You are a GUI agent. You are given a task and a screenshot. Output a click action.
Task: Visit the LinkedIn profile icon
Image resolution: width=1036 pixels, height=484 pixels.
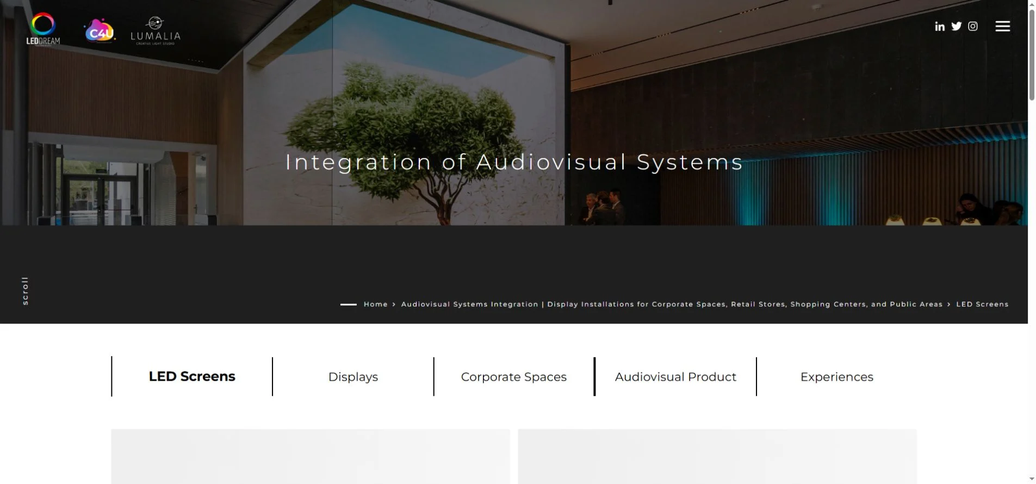(x=939, y=26)
